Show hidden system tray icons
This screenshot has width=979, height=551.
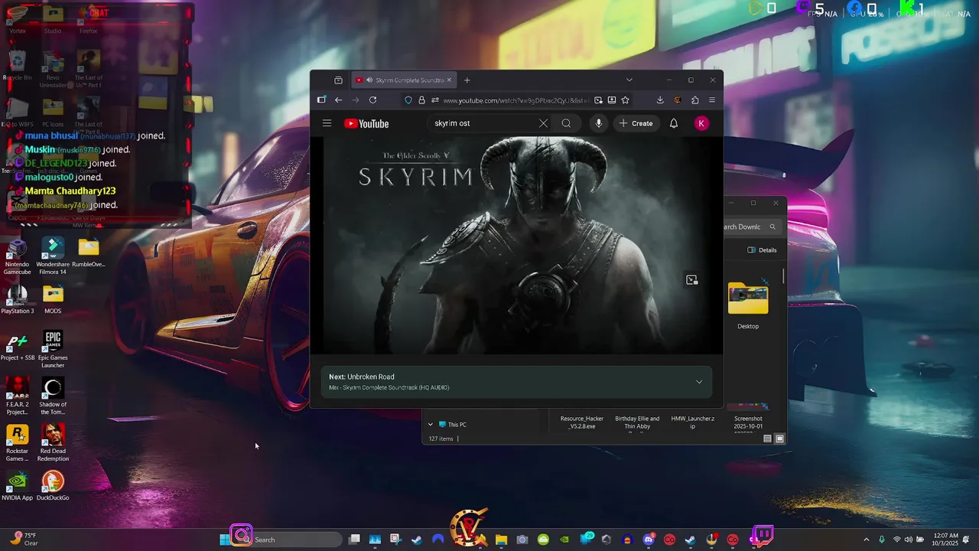(866, 540)
